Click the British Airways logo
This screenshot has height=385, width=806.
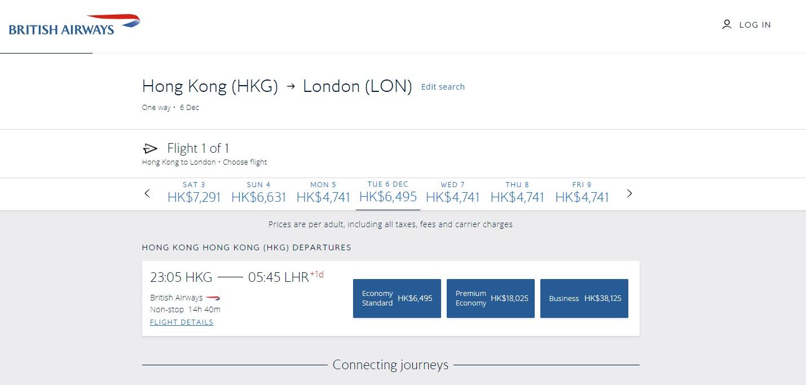73,25
